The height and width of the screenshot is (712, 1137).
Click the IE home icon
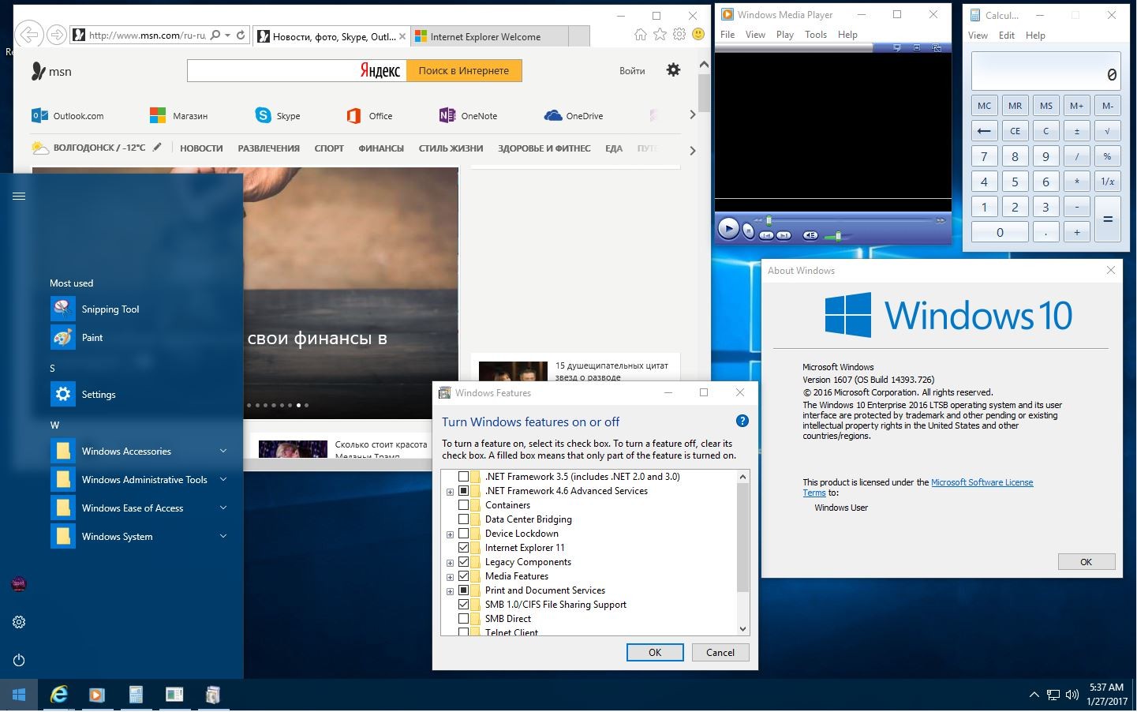coord(641,34)
